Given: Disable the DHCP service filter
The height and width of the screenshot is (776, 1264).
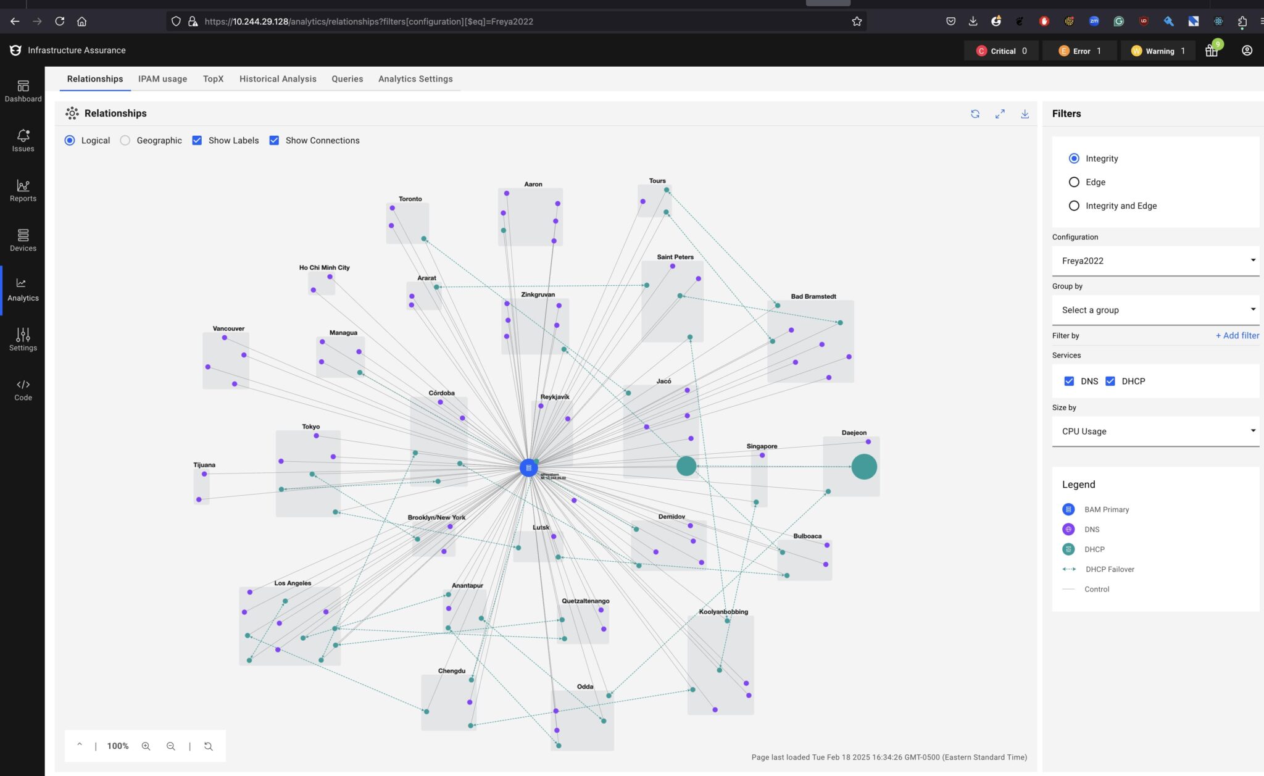Looking at the screenshot, I should coord(1110,381).
